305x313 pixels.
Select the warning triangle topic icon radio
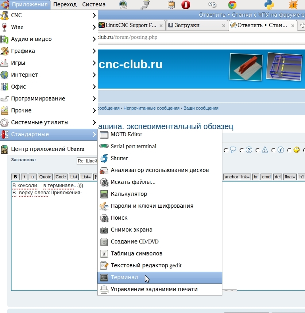(x=258, y=150)
